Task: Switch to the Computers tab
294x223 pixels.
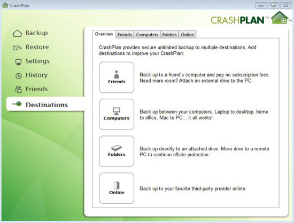Action: pos(147,35)
